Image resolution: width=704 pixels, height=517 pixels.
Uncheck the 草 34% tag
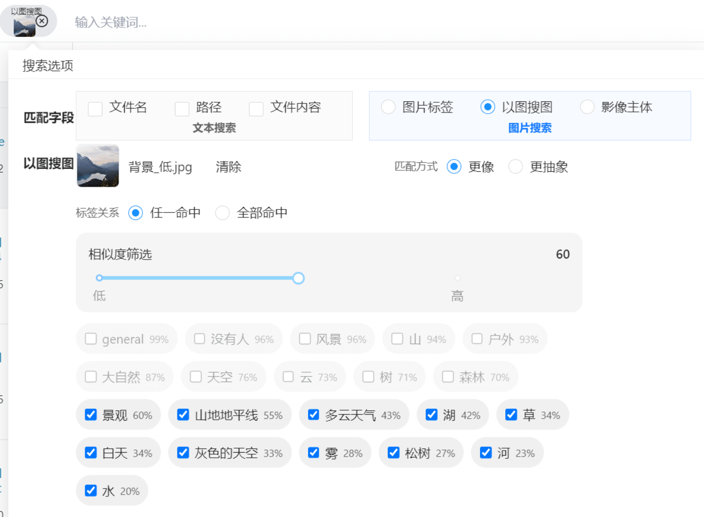coord(511,415)
